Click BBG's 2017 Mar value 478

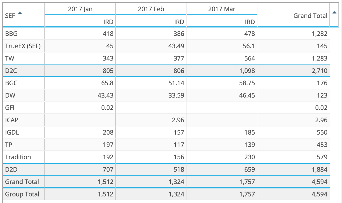250,34
